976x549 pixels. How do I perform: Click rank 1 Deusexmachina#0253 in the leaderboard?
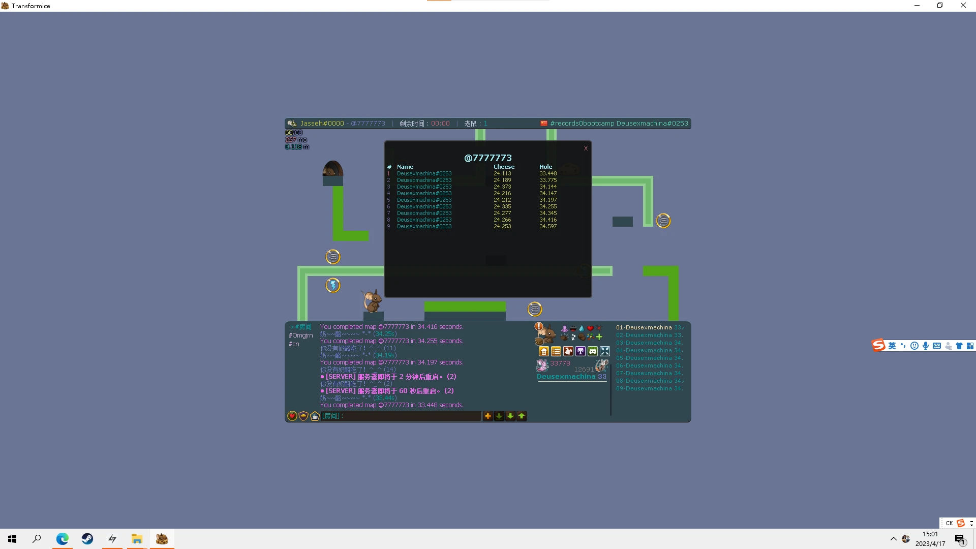click(x=424, y=173)
